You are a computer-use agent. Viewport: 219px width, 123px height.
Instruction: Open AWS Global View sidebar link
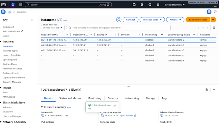(13, 31)
